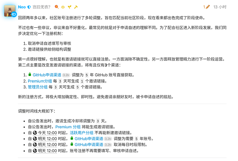Click globe icon in the 取消每日时段限制 line
Viewport: 238px width, 161px height.
(35, 145)
